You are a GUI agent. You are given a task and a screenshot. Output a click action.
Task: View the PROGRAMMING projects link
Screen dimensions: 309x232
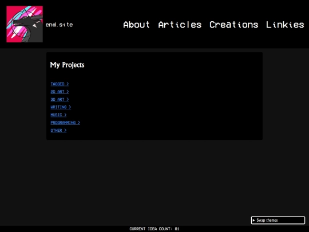point(65,123)
